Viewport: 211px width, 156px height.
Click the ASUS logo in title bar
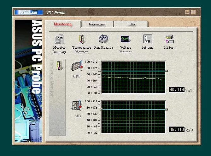(x=28, y=12)
